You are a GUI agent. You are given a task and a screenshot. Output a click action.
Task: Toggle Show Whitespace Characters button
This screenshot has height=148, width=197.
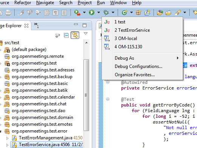coord(55,13)
